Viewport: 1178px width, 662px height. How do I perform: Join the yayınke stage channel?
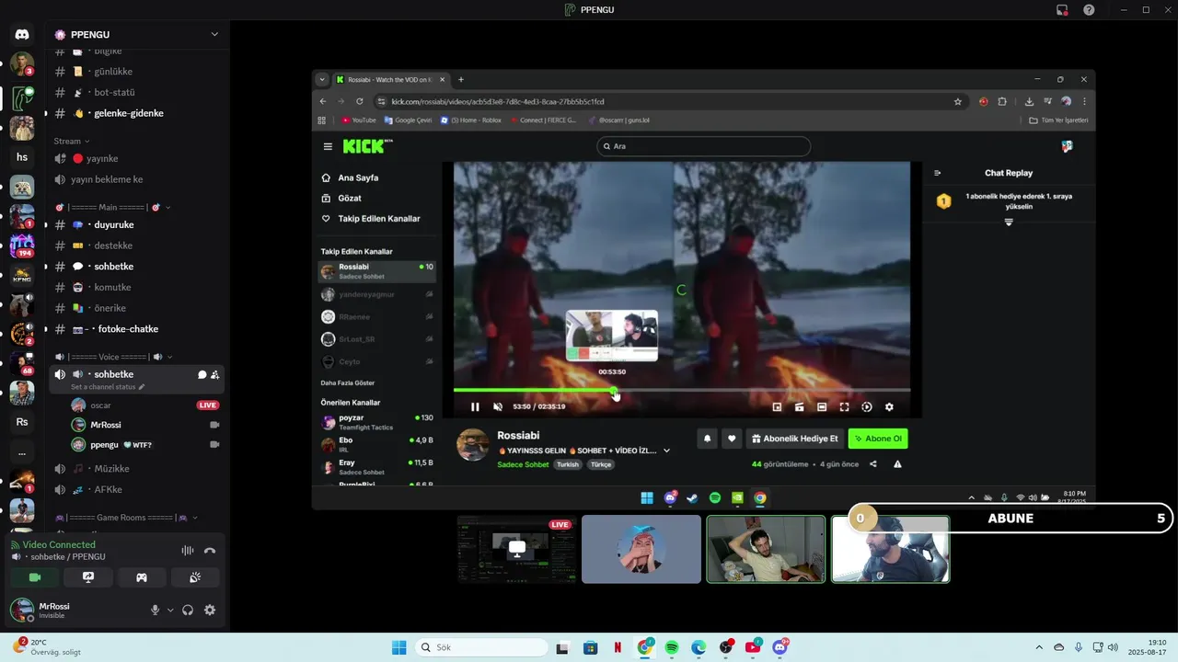136,158
